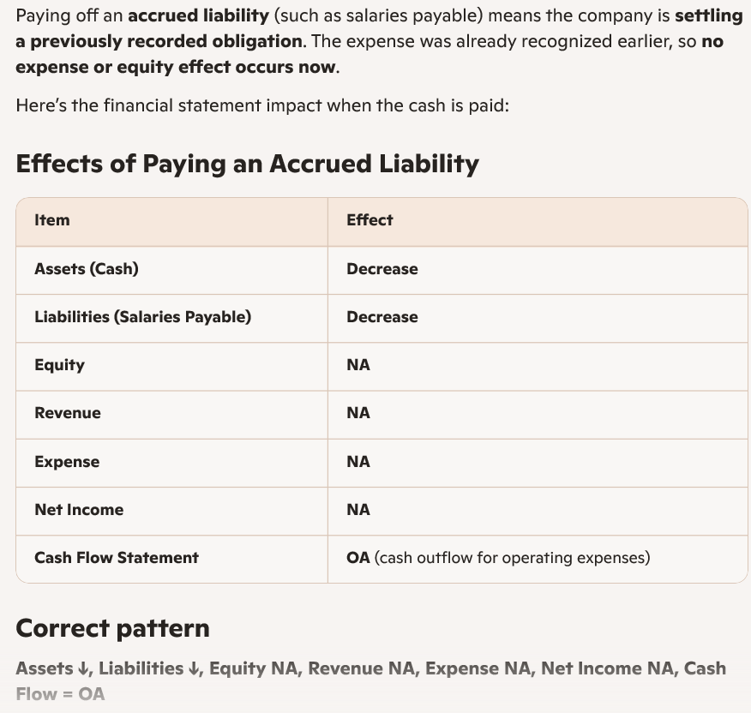Click the Decrease value beside Liabilities row

(382, 317)
